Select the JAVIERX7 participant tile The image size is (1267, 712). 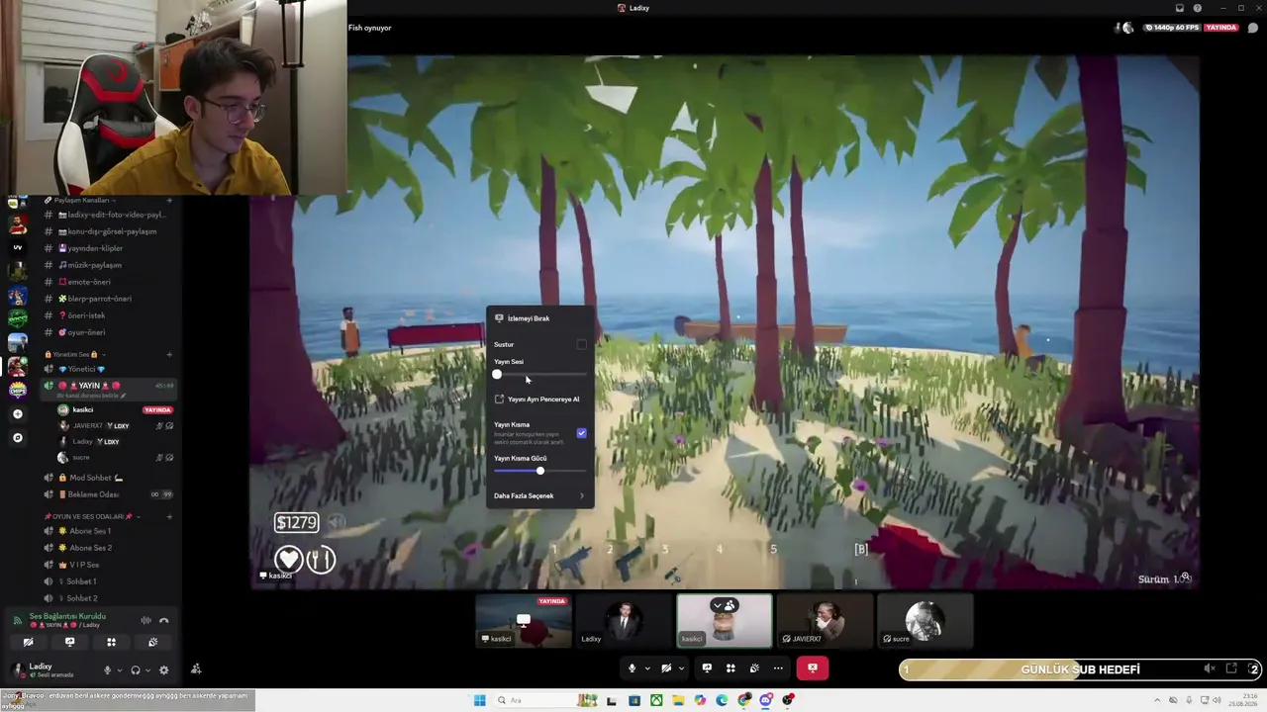point(825,621)
